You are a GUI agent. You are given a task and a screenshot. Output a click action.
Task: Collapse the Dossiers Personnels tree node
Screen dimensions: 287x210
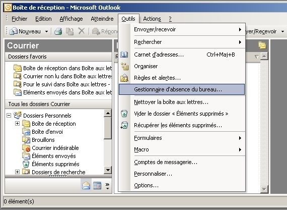[9, 116]
